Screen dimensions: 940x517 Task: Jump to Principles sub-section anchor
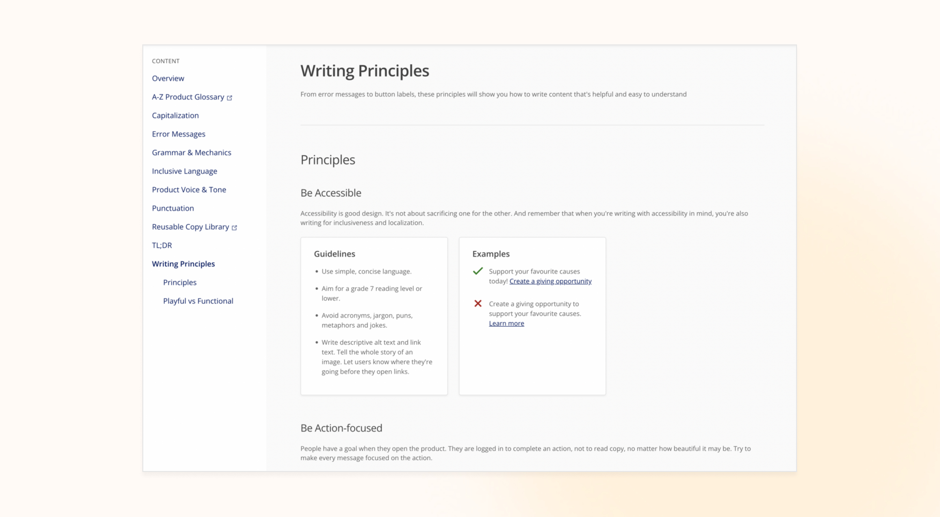[180, 282]
